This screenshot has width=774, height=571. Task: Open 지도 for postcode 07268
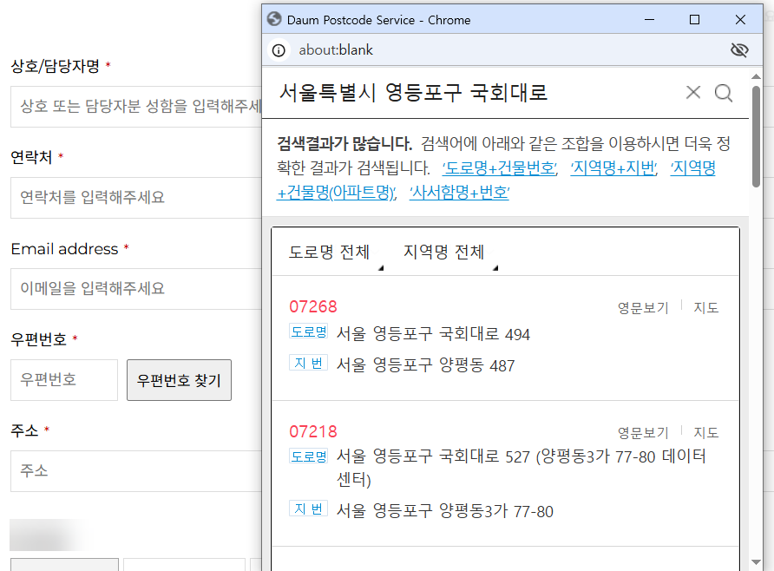coord(705,308)
